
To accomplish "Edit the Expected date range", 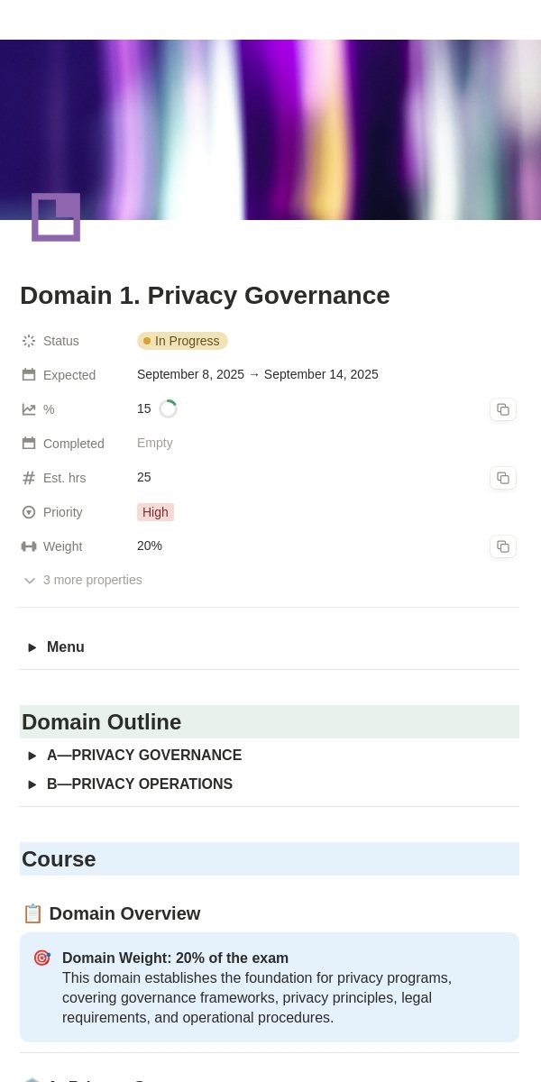I will pos(258,374).
